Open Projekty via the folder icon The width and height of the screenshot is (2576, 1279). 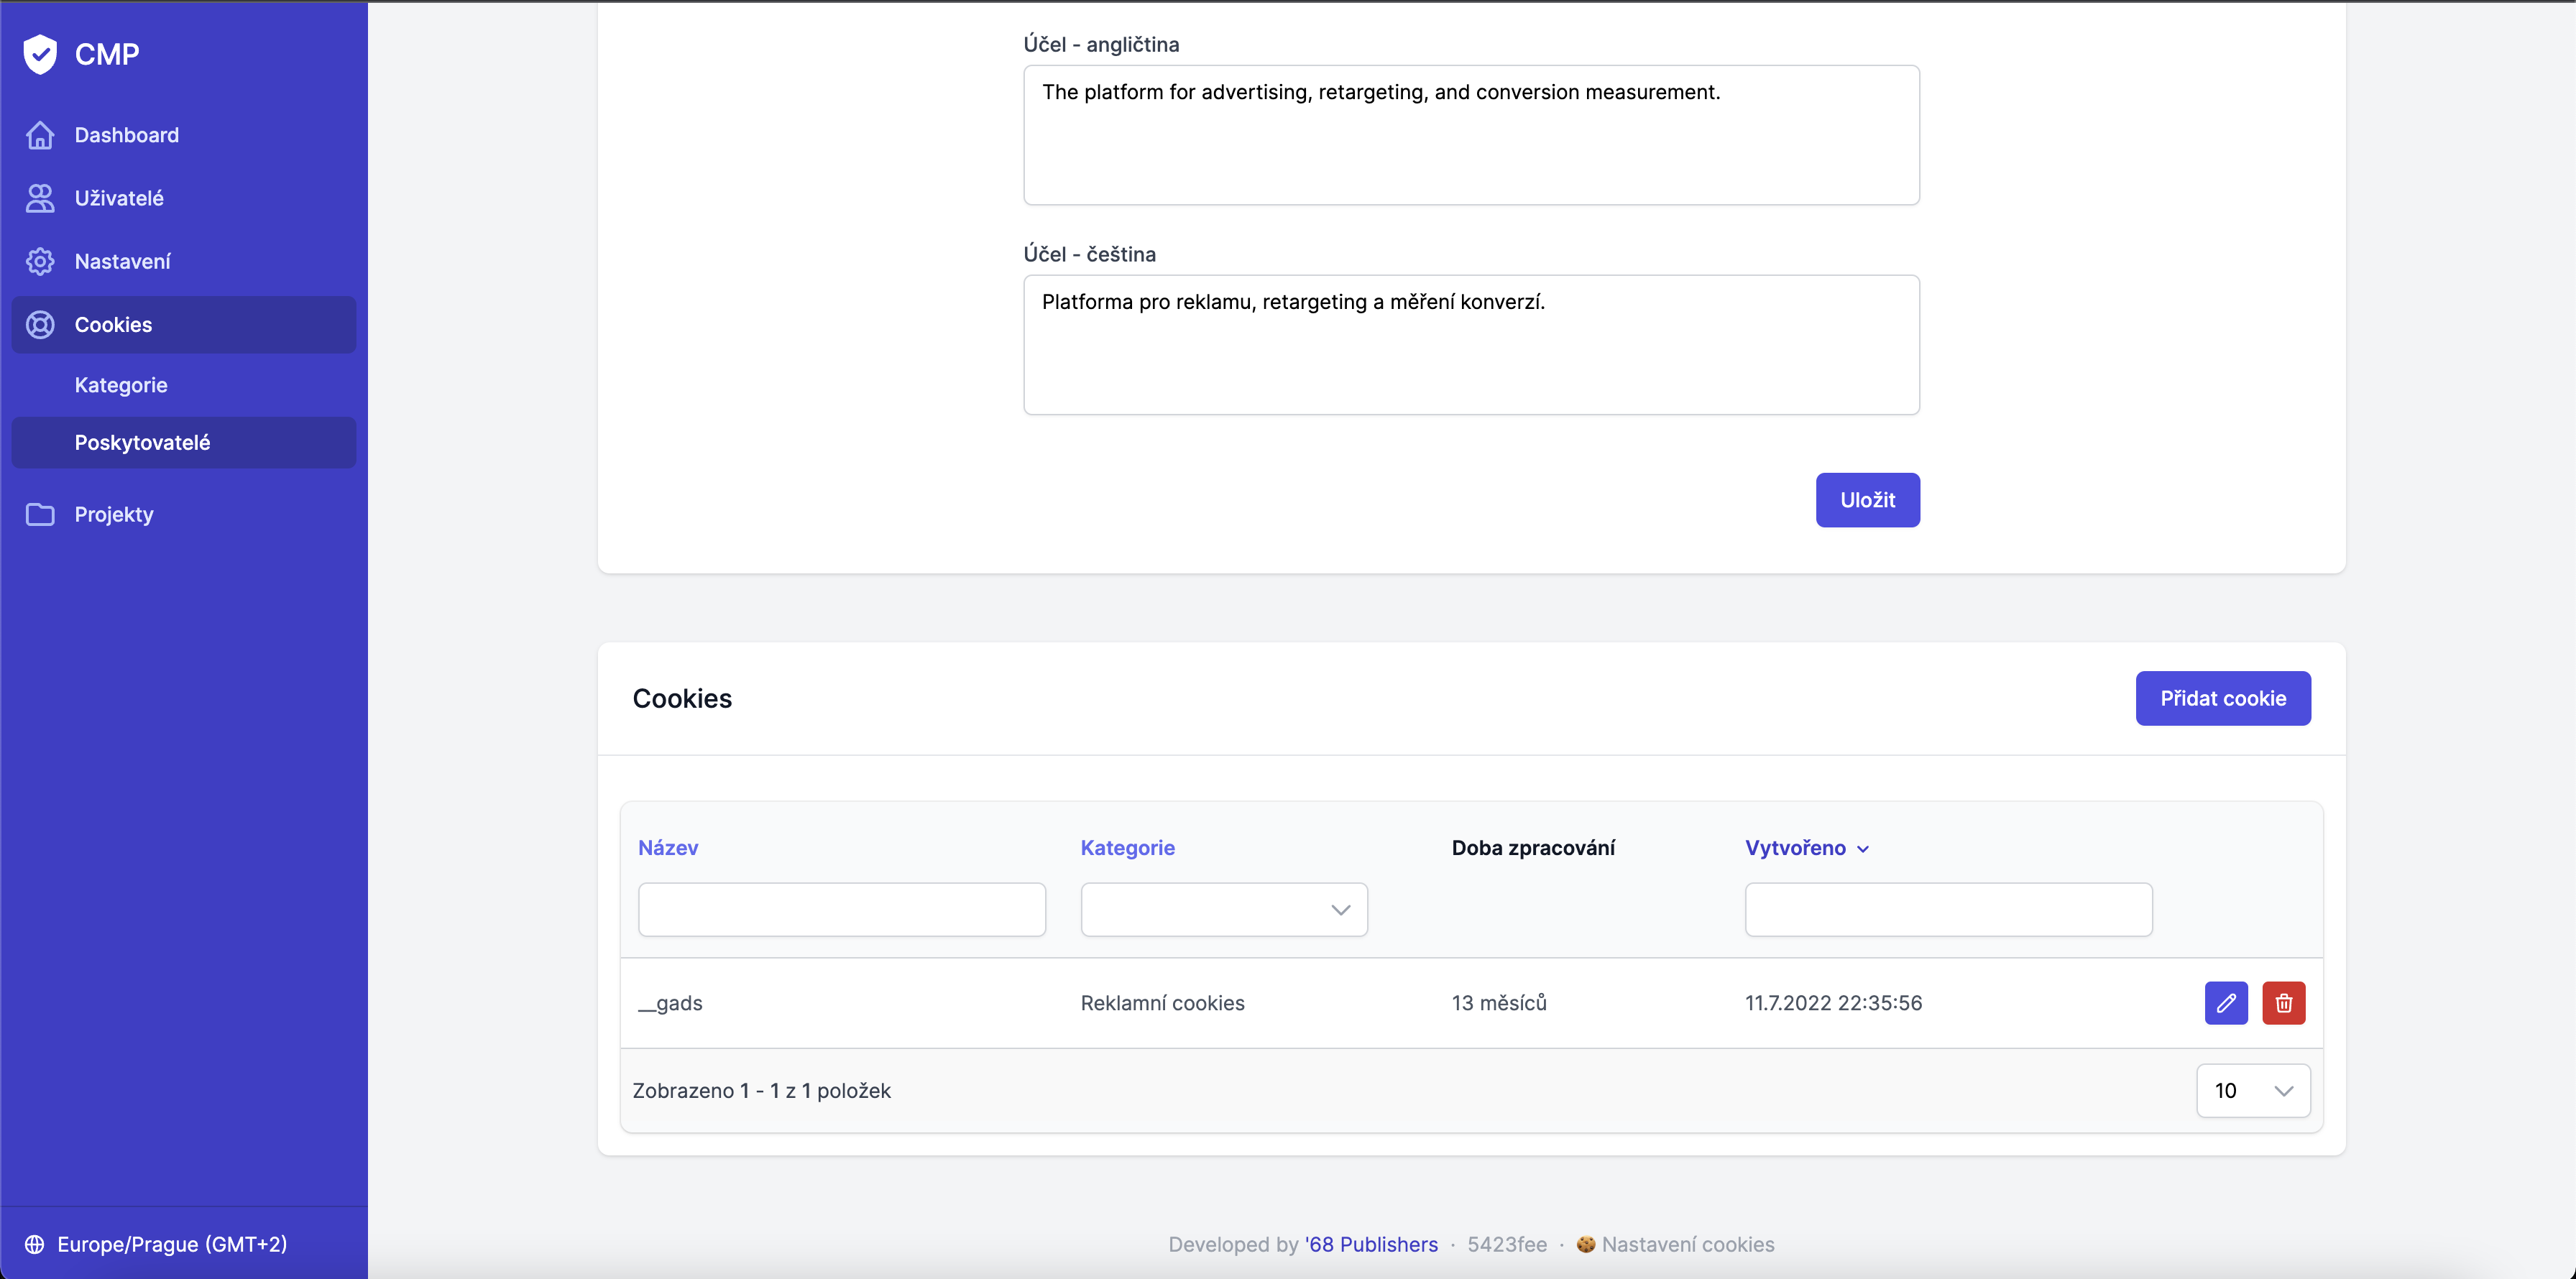[40, 514]
